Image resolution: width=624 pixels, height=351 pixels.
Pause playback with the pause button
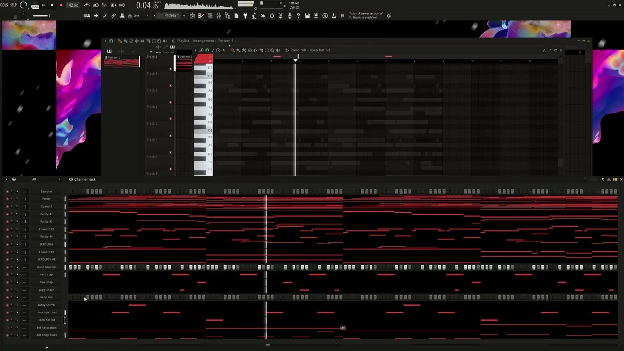point(43,5)
